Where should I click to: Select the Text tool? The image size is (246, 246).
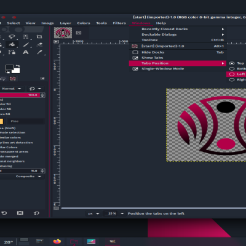tap(26, 52)
